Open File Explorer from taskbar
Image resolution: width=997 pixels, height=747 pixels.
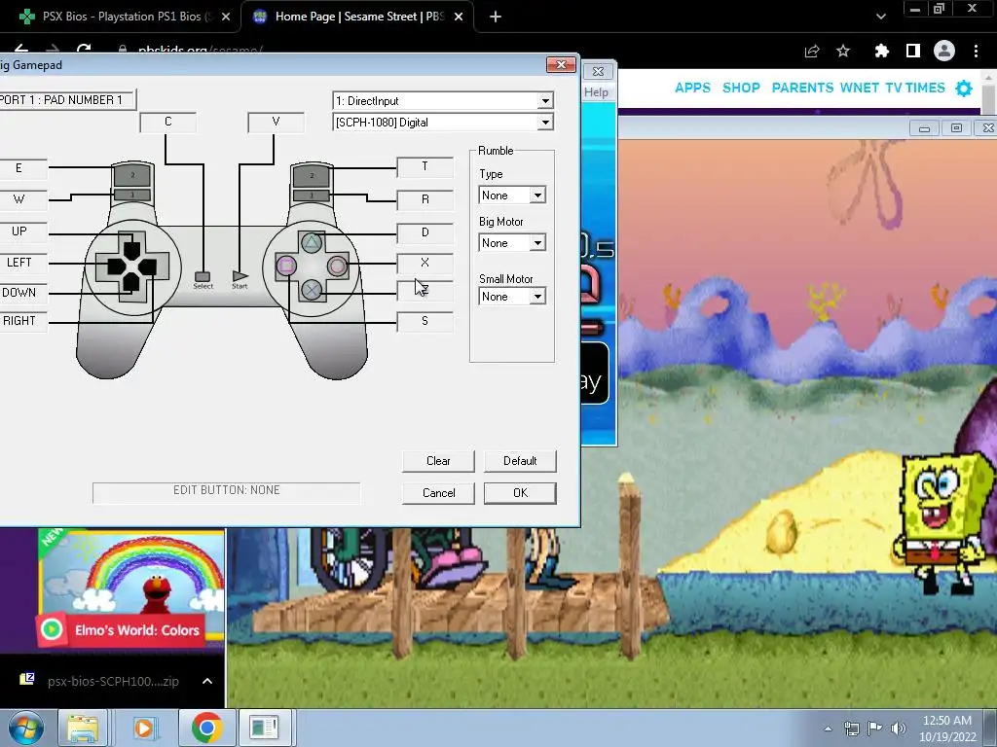(x=84, y=728)
